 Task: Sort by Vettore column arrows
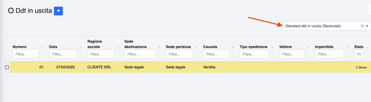coord(308,47)
